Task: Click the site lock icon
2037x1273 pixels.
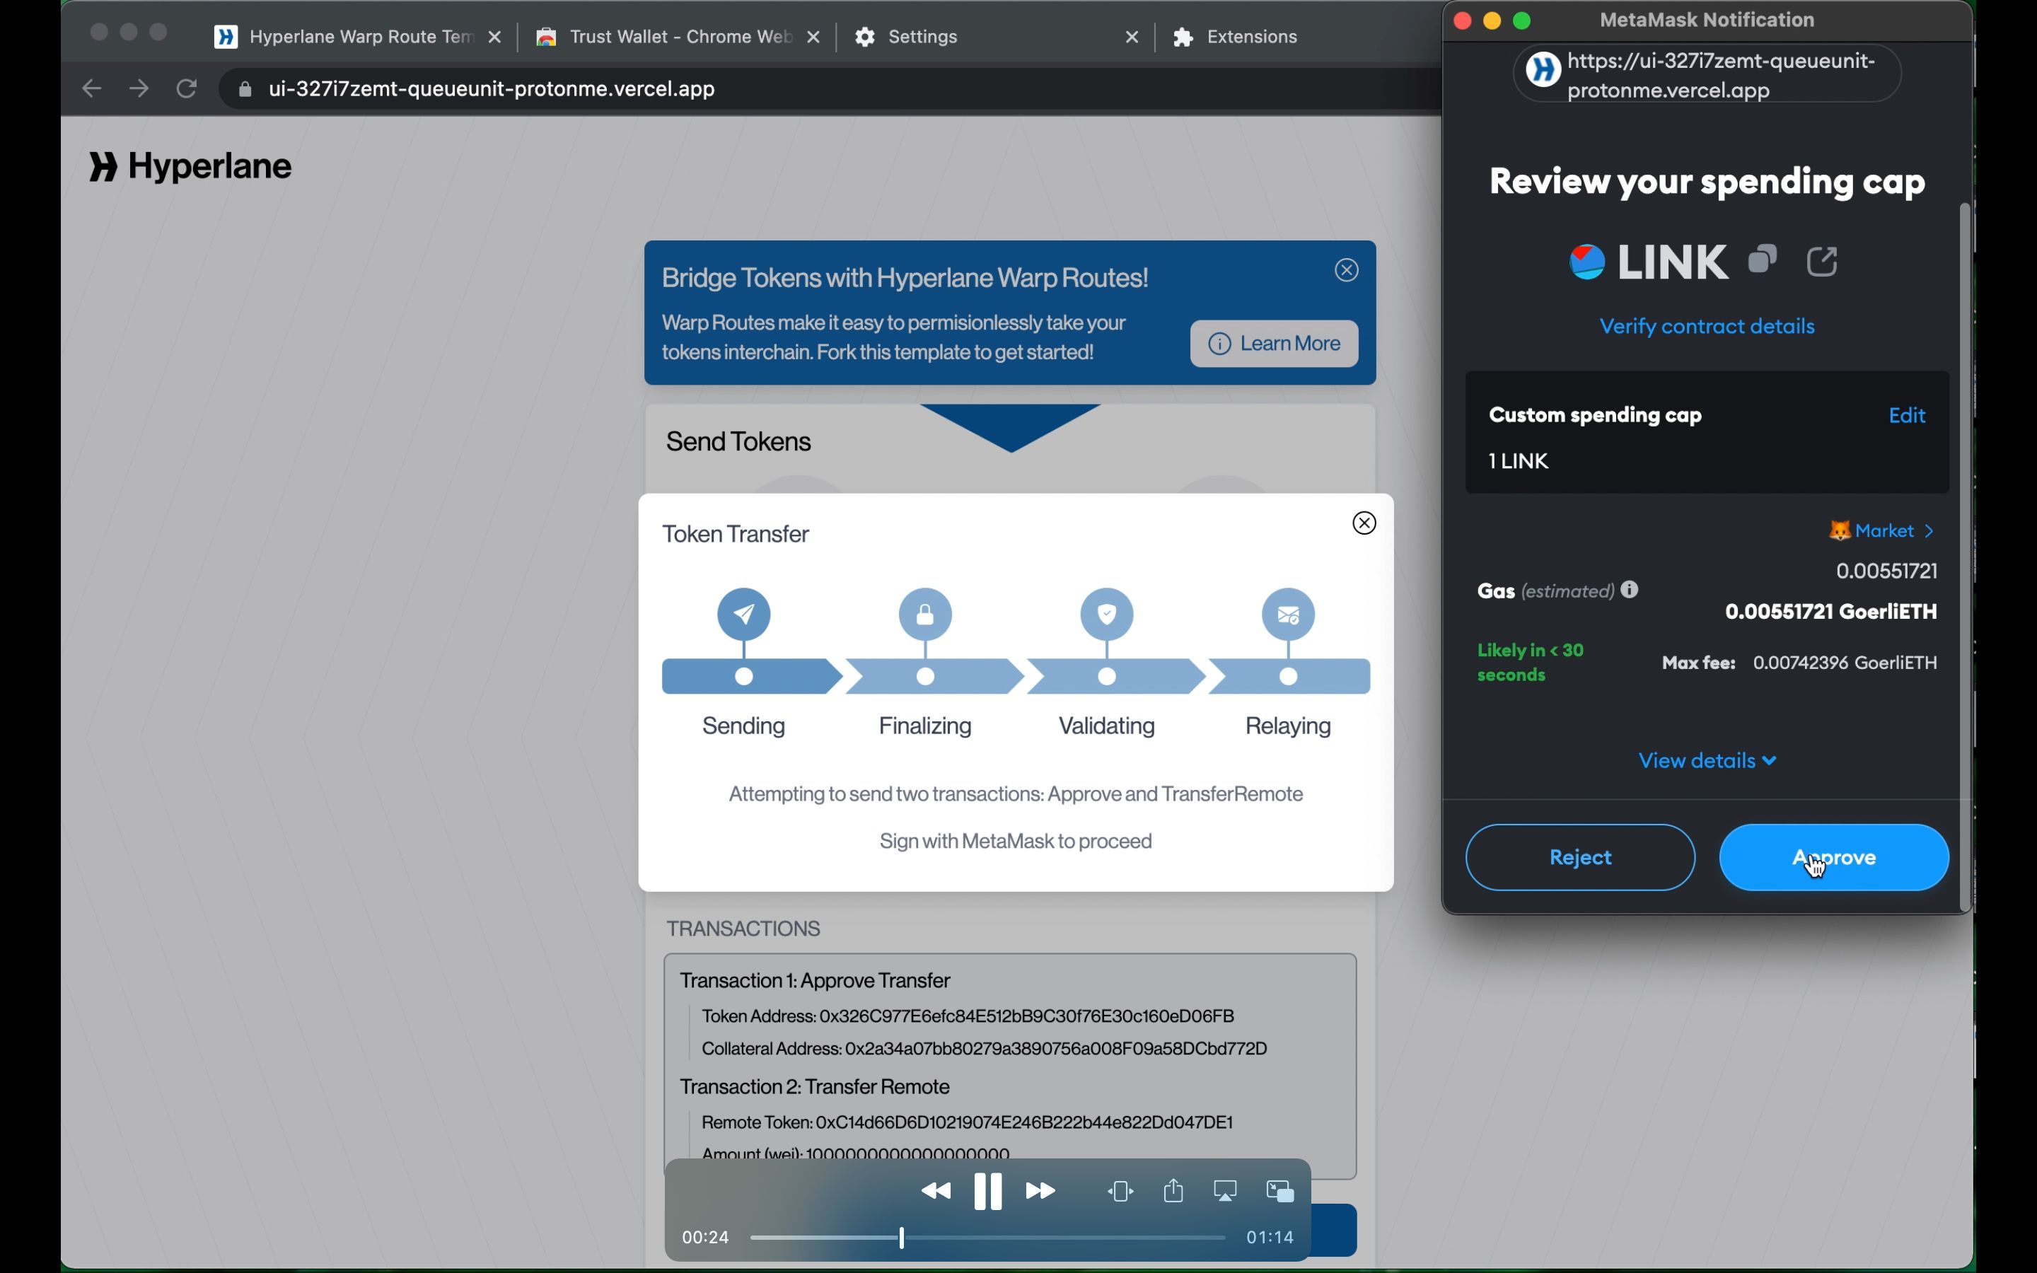Action: click(x=245, y=89)
